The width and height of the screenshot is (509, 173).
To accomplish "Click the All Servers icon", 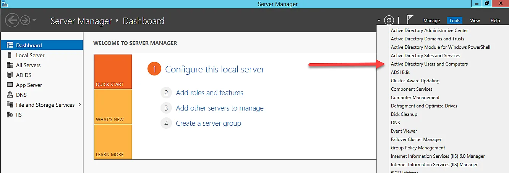I will [x=10, y=65].
